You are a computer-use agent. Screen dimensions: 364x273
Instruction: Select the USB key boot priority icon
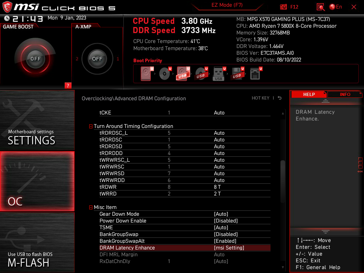pos(219,74)
